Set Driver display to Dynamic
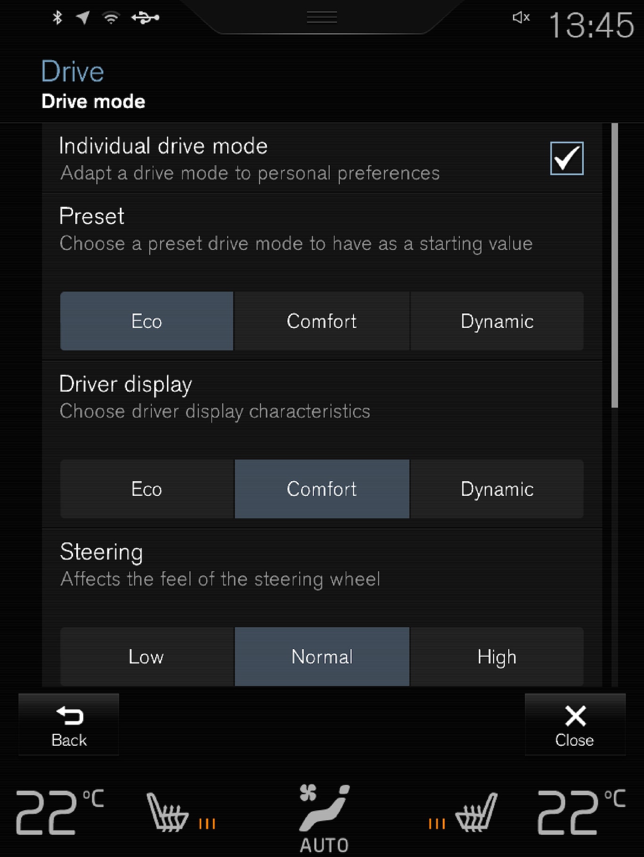This screenshot has height=857, width=644. 497,489
